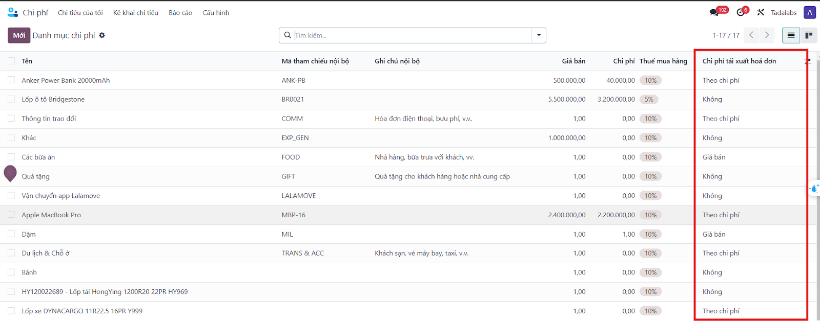
Task: Go to next page arrow
Action: click(767, 35)
